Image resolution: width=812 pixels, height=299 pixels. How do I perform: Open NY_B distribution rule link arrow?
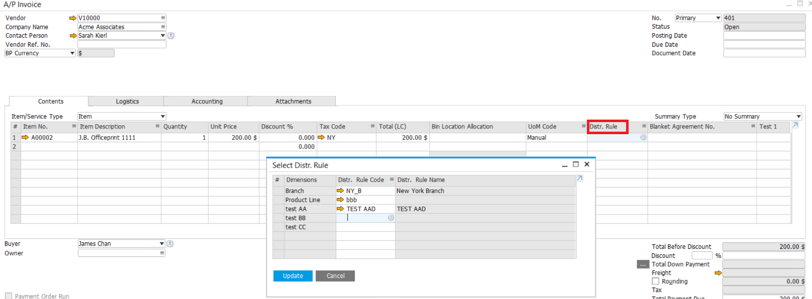pyautogui.click(x=340, y=191)
